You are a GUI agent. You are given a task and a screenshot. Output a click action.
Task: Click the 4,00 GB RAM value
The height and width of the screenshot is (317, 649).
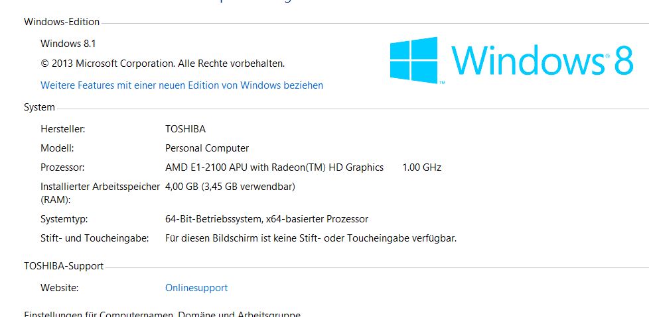coord(230,187)
